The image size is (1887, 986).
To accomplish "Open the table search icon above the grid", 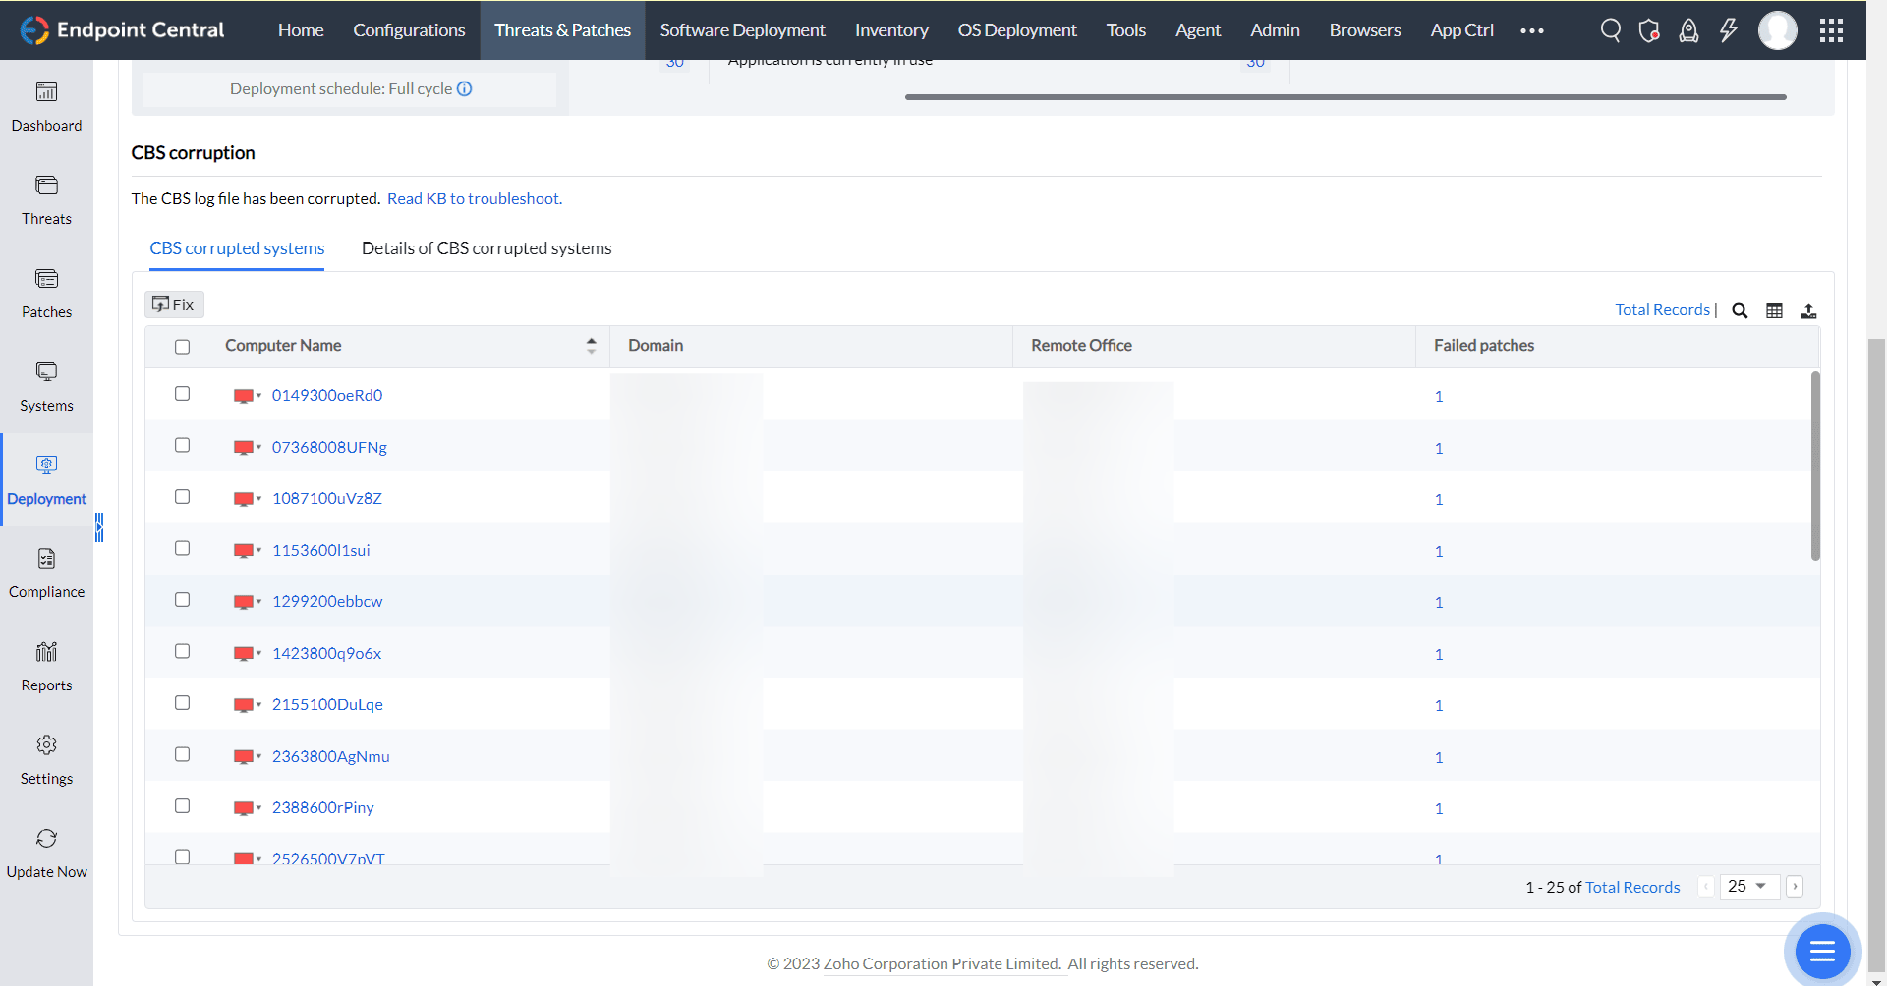I will [1740, 310].
